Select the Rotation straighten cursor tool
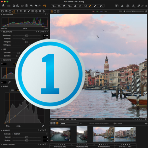This screenshot has width=148, height=148. [75, 6]
